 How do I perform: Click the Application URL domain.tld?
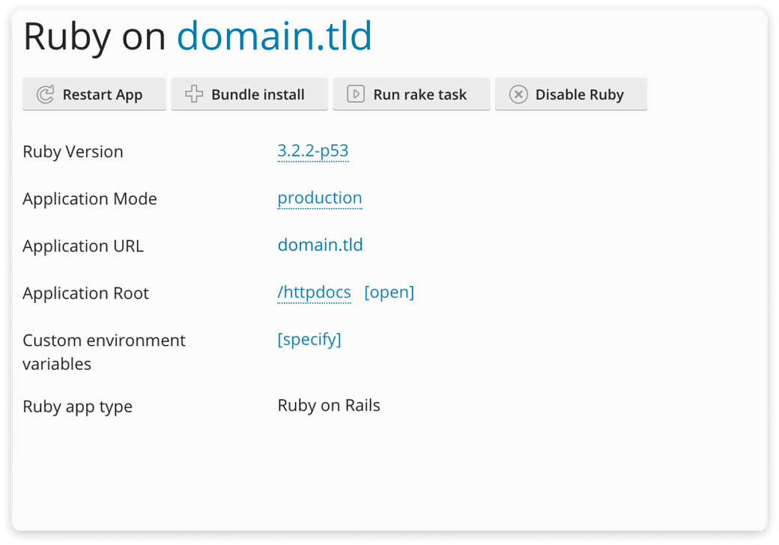coord(320,245)
